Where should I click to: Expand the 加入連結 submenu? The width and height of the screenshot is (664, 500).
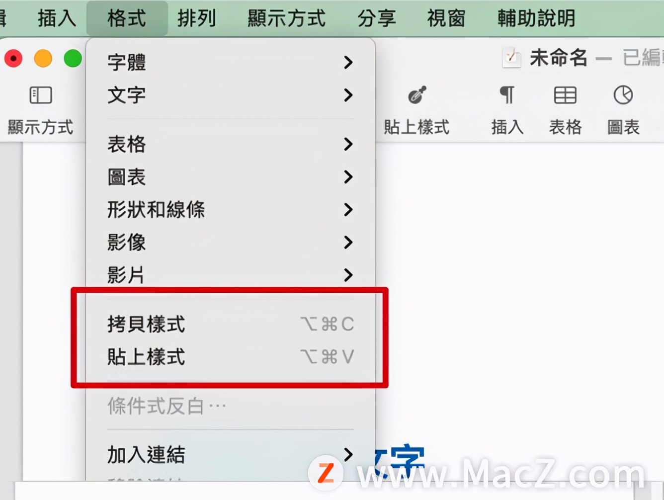[230, 455]
